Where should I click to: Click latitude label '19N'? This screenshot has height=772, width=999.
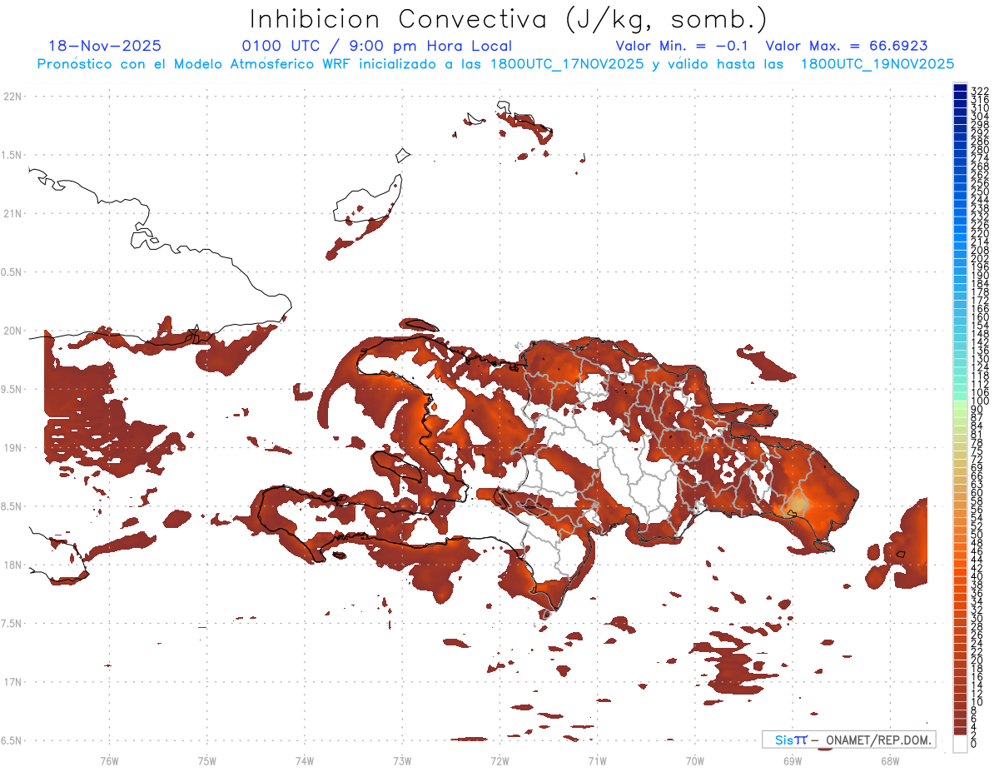point(12,447)
